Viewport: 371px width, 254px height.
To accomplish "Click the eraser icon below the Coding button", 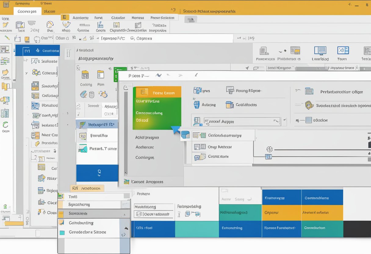I will [x=84, y=94].
